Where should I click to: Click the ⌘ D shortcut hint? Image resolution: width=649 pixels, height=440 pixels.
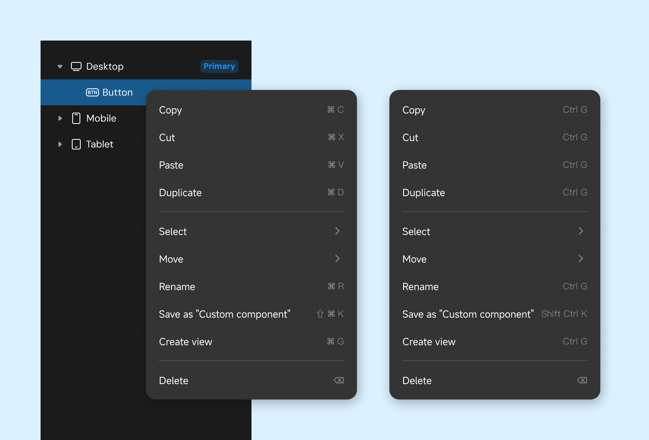[335, 192]
